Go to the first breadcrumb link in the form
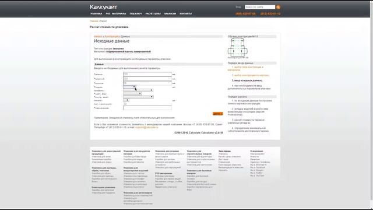Viewport: 373px width, 210px height. [98, 36]
